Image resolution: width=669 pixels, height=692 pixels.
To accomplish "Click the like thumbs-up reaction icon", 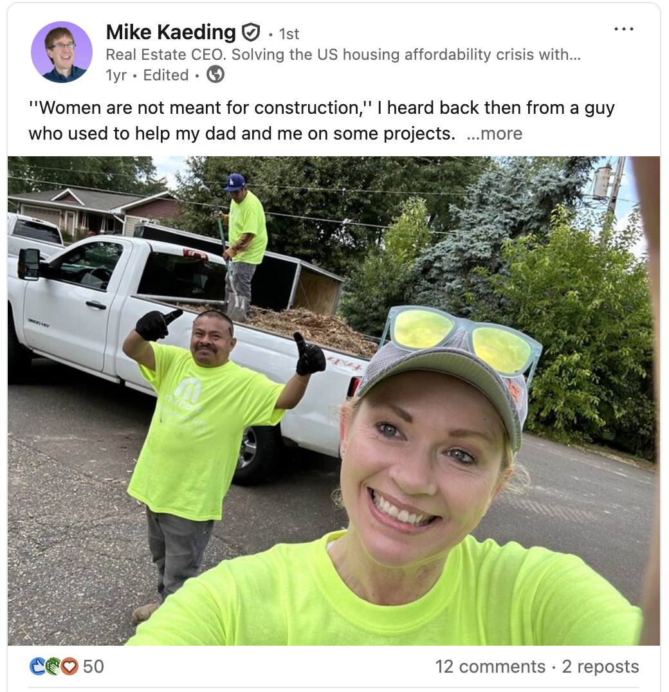I will pyautogui.click(x=38, y=666).
